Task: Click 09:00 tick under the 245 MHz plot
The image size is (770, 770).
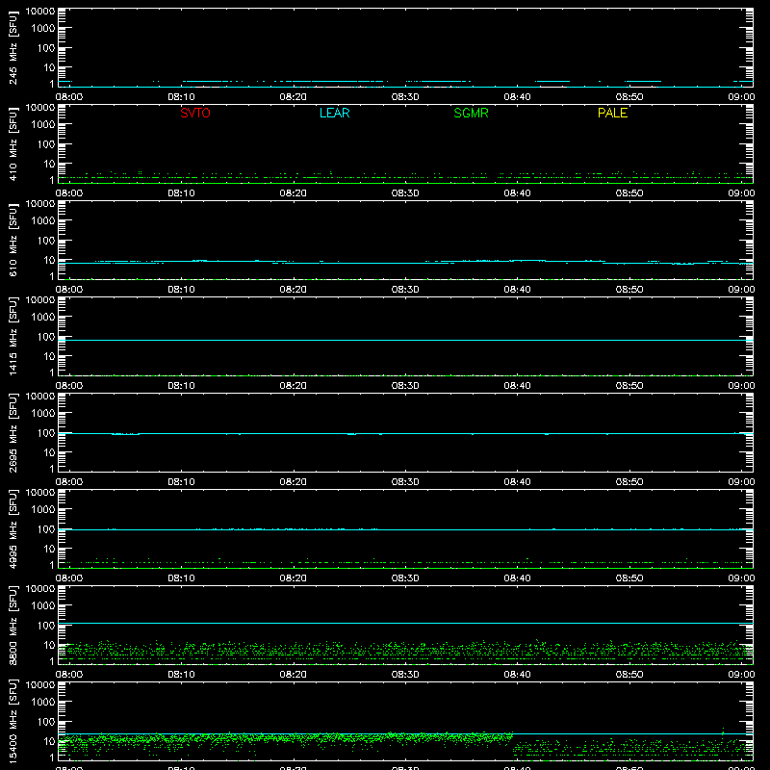Action: coord(741,97)
